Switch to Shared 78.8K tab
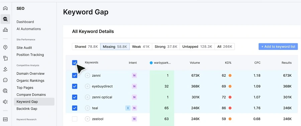 tap(86, 46)
